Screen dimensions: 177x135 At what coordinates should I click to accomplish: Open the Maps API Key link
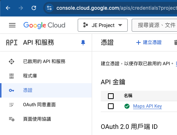[x=147, y=106]
